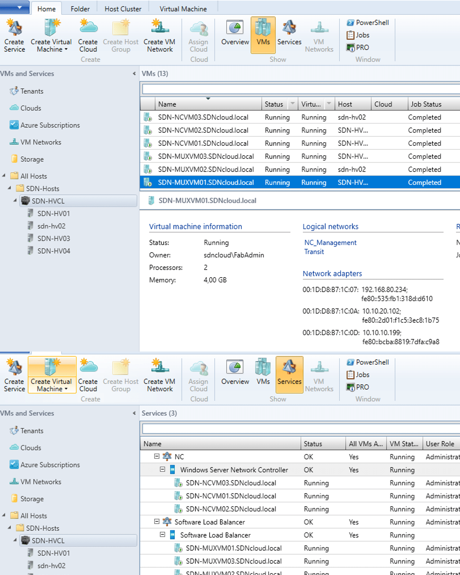Sort VM list by the Name column
Viewport: 460px width, 575px height.
point(208,104)
